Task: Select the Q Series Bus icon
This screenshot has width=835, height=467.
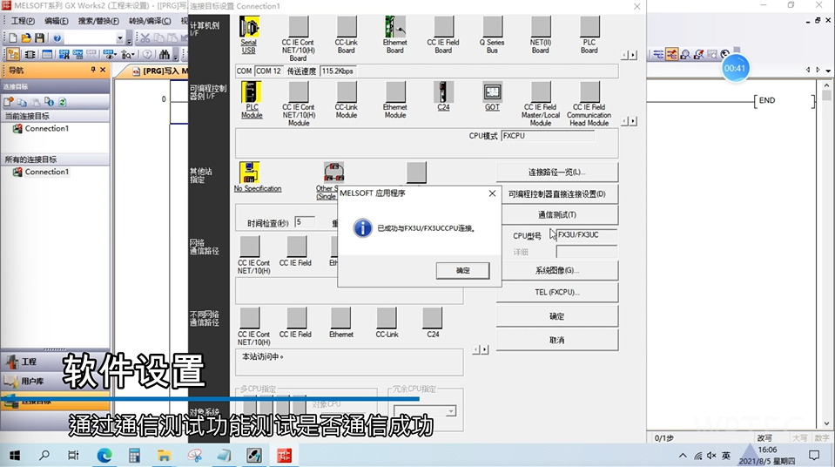Action: (493, 27)
